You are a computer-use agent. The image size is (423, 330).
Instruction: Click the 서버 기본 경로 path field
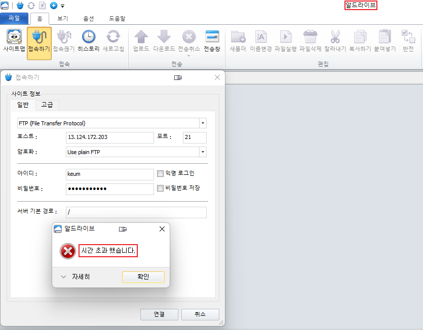pos(136,212)
